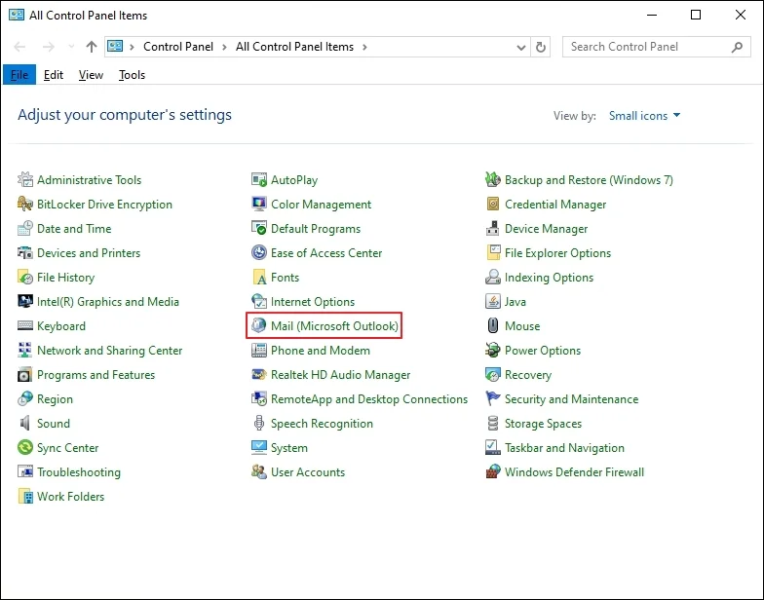Expand chevron after All Control Panel Items
The height and width of the screenshot is (600, 764).
click(364, 47)
